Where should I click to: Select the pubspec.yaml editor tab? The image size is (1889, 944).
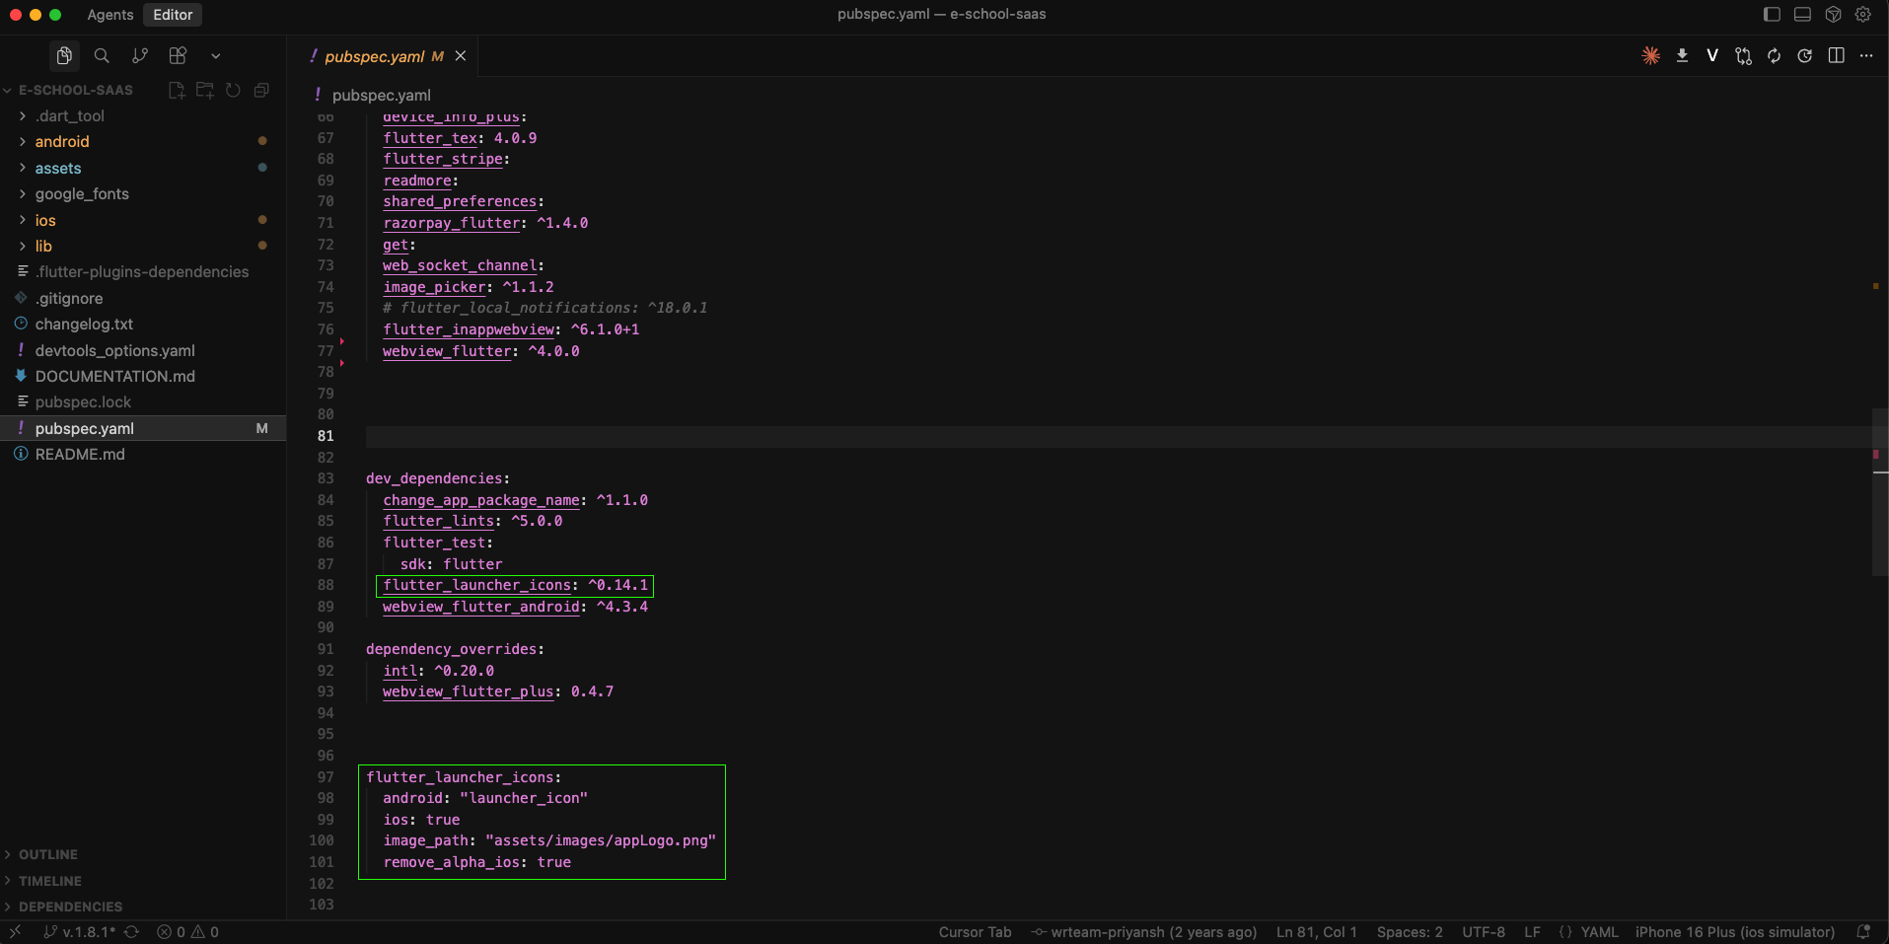pyautogui.click(x=374, y=57)
